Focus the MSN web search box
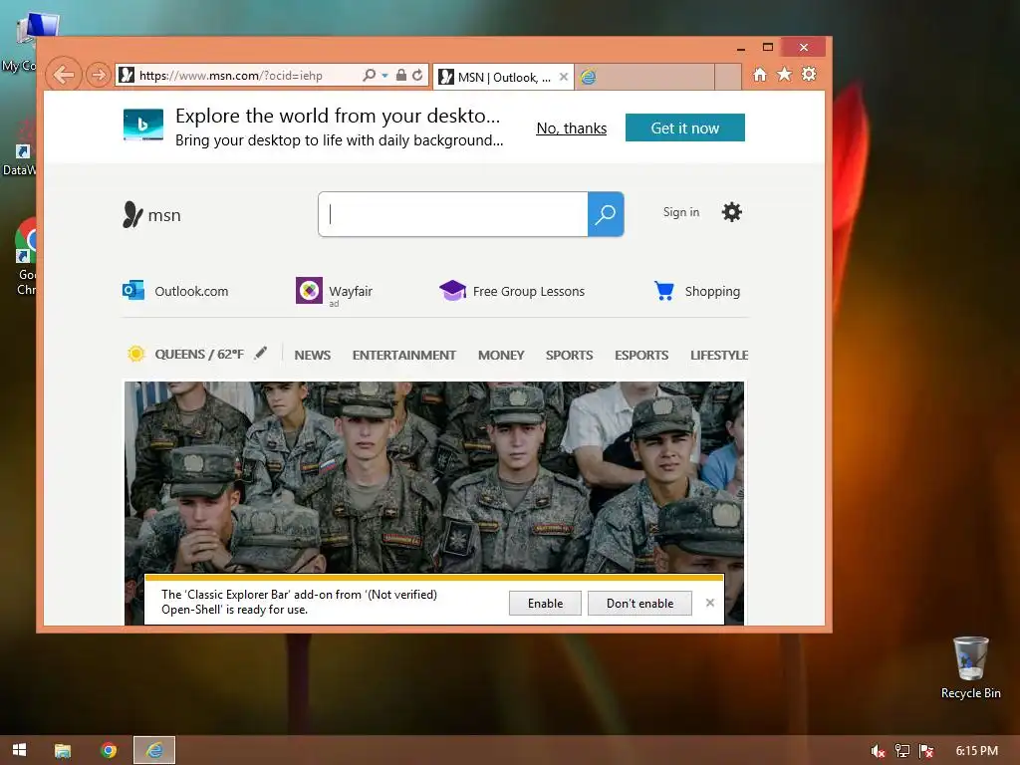1020x765 pixels. (453, 214)
